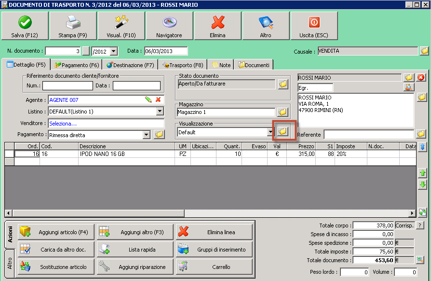Image resolution: width=431 pixels, height=281 pixels.
Task: Open the folder icon beside the address box
Action: (x=422, y=97)
